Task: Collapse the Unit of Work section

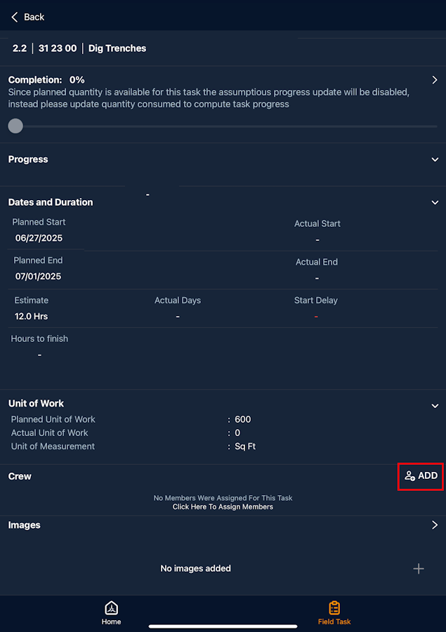Action: pyautogui.click(x=435, y=405)
